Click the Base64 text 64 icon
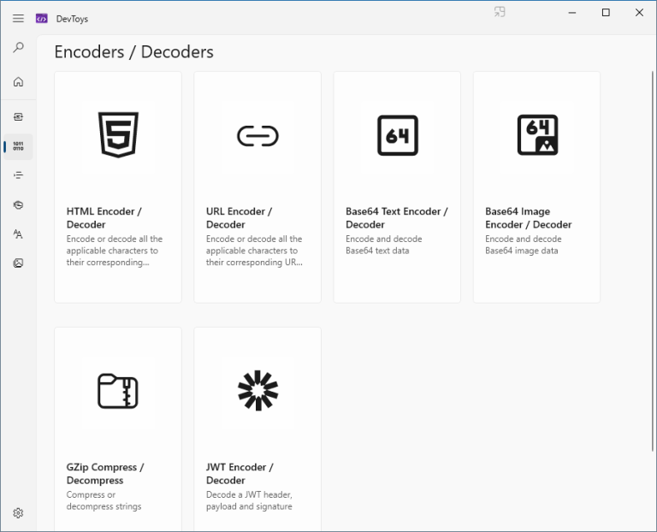The width and height of the screenshot is (657, 532). point(398,135)
